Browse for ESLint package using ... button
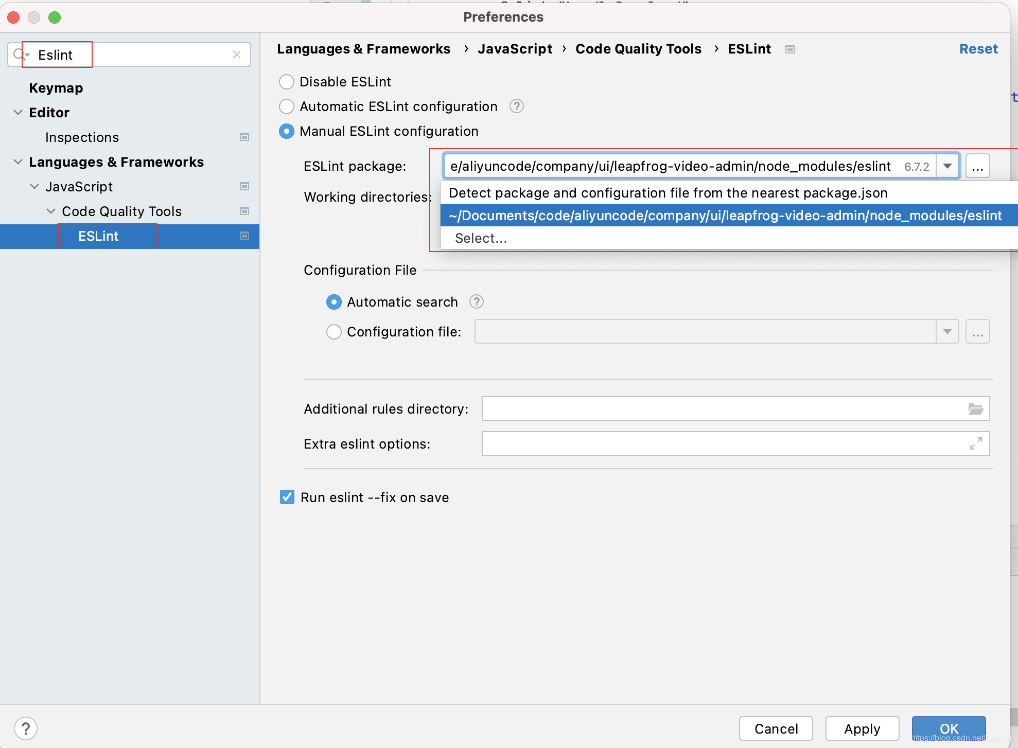This screenshot has height=748, width=1018. coord(977,166)
